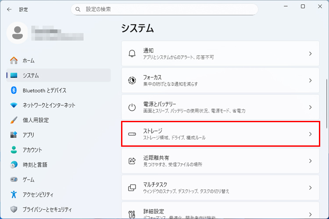
Task: Select ホーム in the sidebar
Action: pyautogui.click(x=29, y=60)
